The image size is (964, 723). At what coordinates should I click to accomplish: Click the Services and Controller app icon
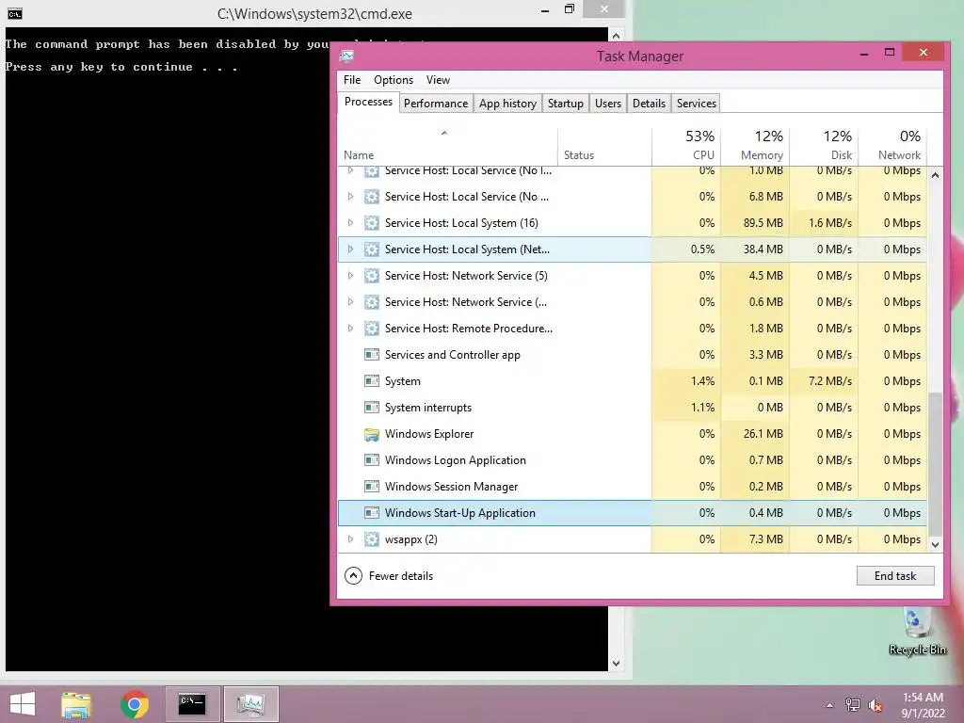coord(371,355)
